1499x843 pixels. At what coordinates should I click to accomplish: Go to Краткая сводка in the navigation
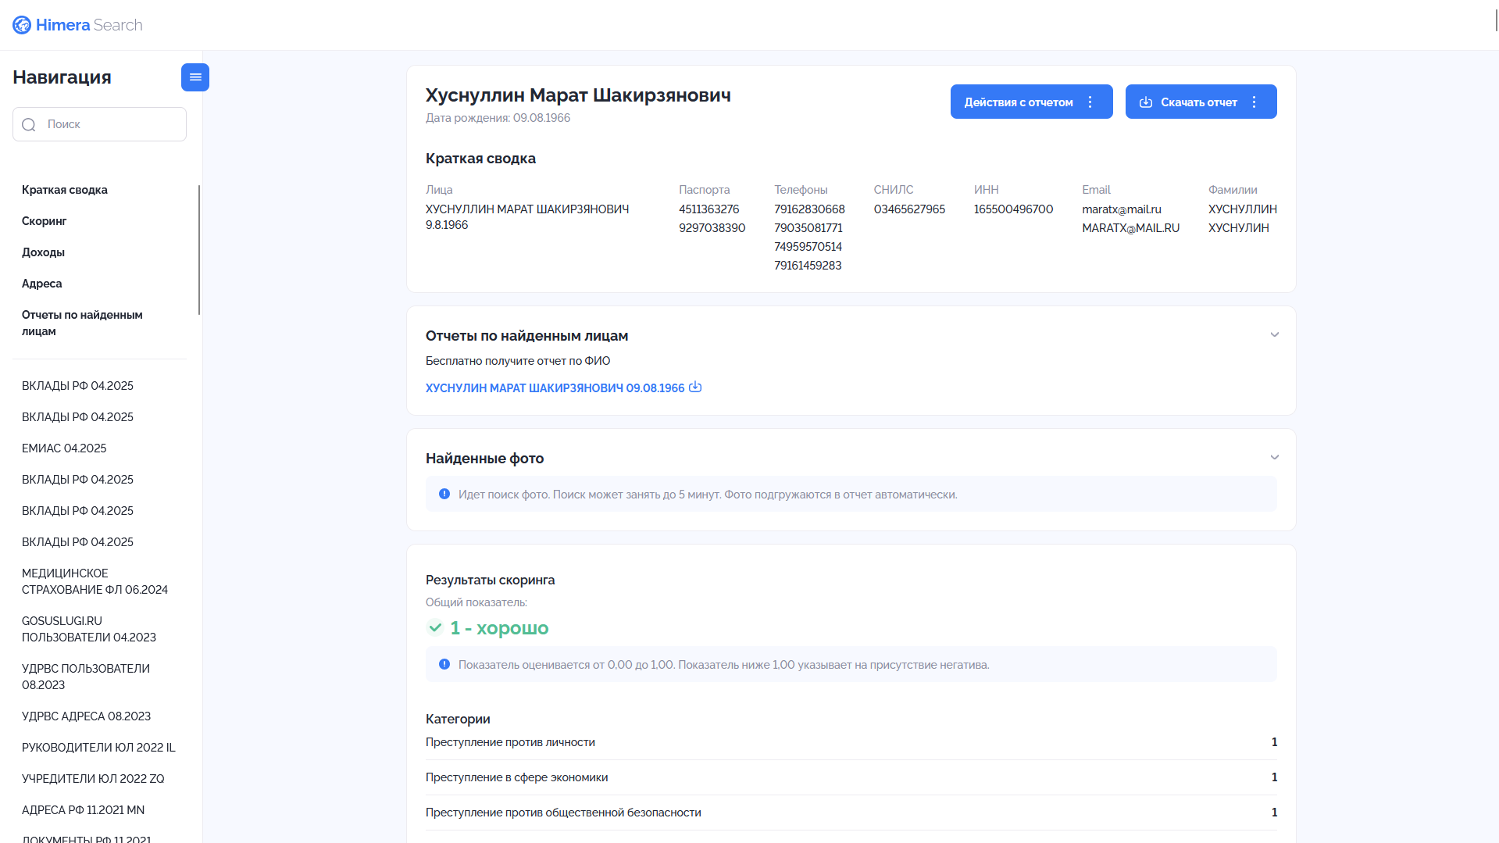[65, 190]
